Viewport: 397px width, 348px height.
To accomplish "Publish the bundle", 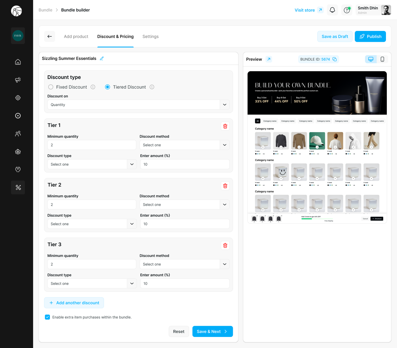I will point(370,36).
